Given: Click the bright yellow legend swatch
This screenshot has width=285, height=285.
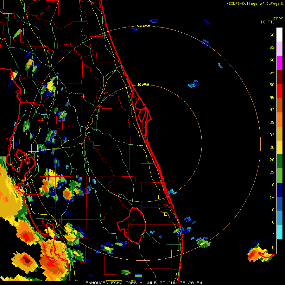Looking at the screenshot, I should (x=280, y=148).
